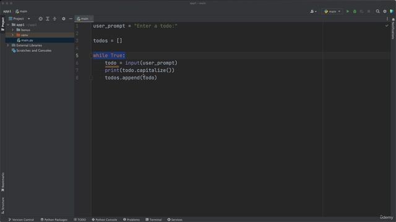
Task: Click user_prompt variable on line 1
Action: click(109, 26)
